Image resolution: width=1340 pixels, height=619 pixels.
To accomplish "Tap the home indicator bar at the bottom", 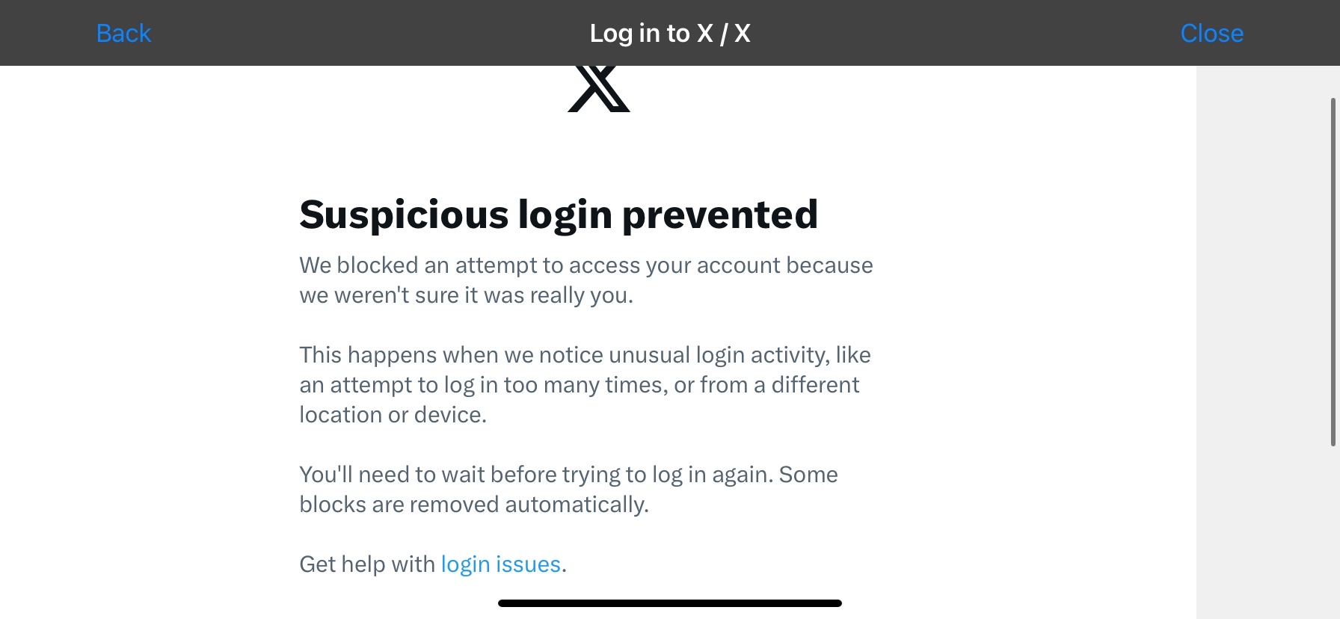I will click(x=670, y=603).
